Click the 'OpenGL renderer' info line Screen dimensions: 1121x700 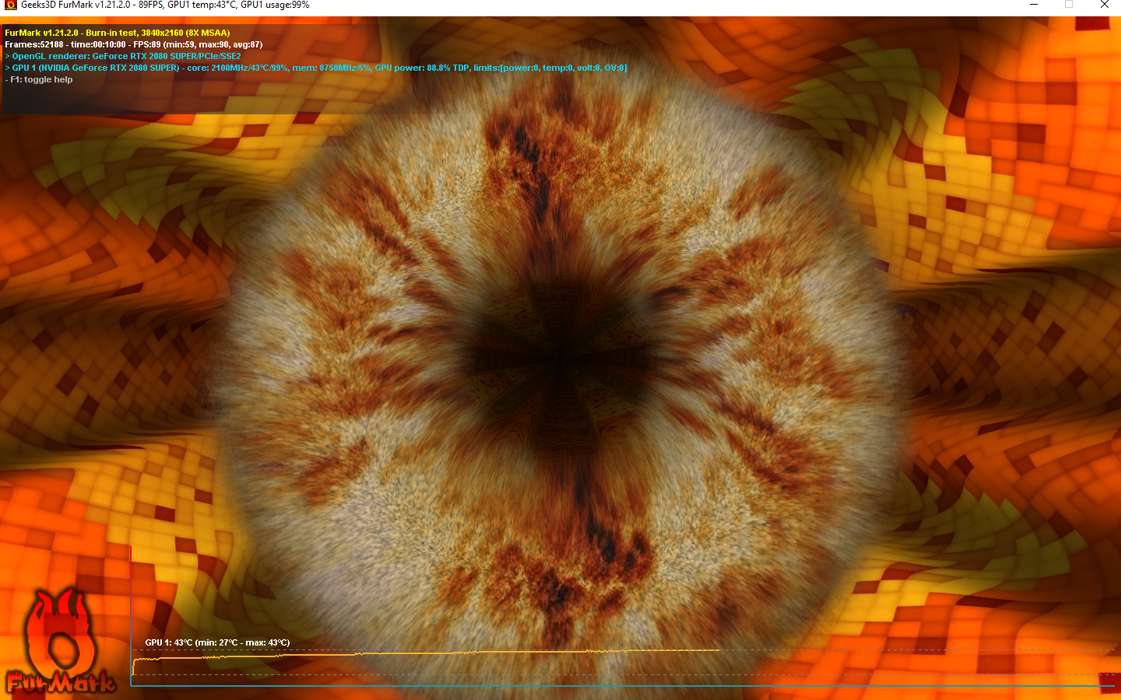123,56
